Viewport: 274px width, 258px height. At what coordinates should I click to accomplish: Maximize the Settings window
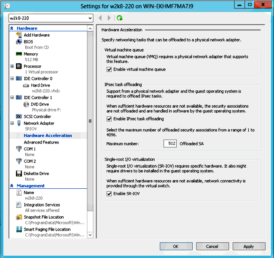coord(250,5)
